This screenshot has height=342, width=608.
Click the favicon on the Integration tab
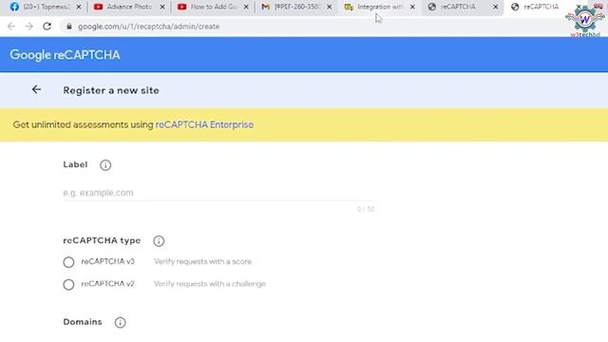[x=349, y=7]
